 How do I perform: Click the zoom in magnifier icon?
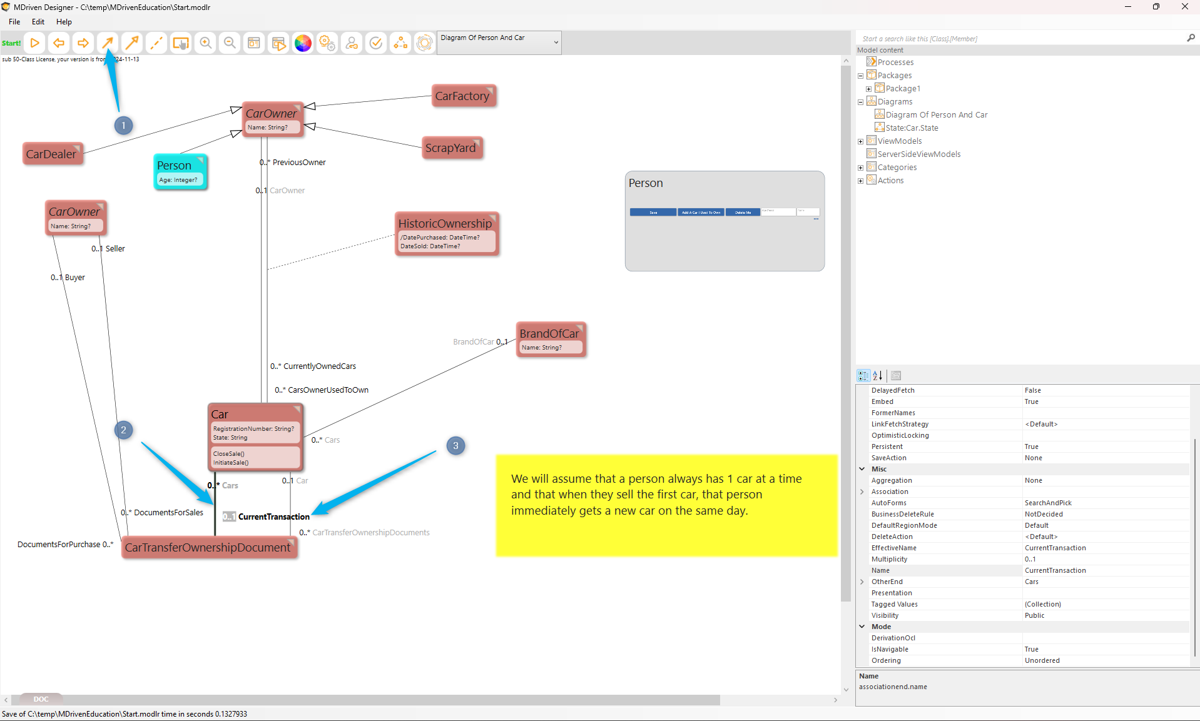click(205, 43)
